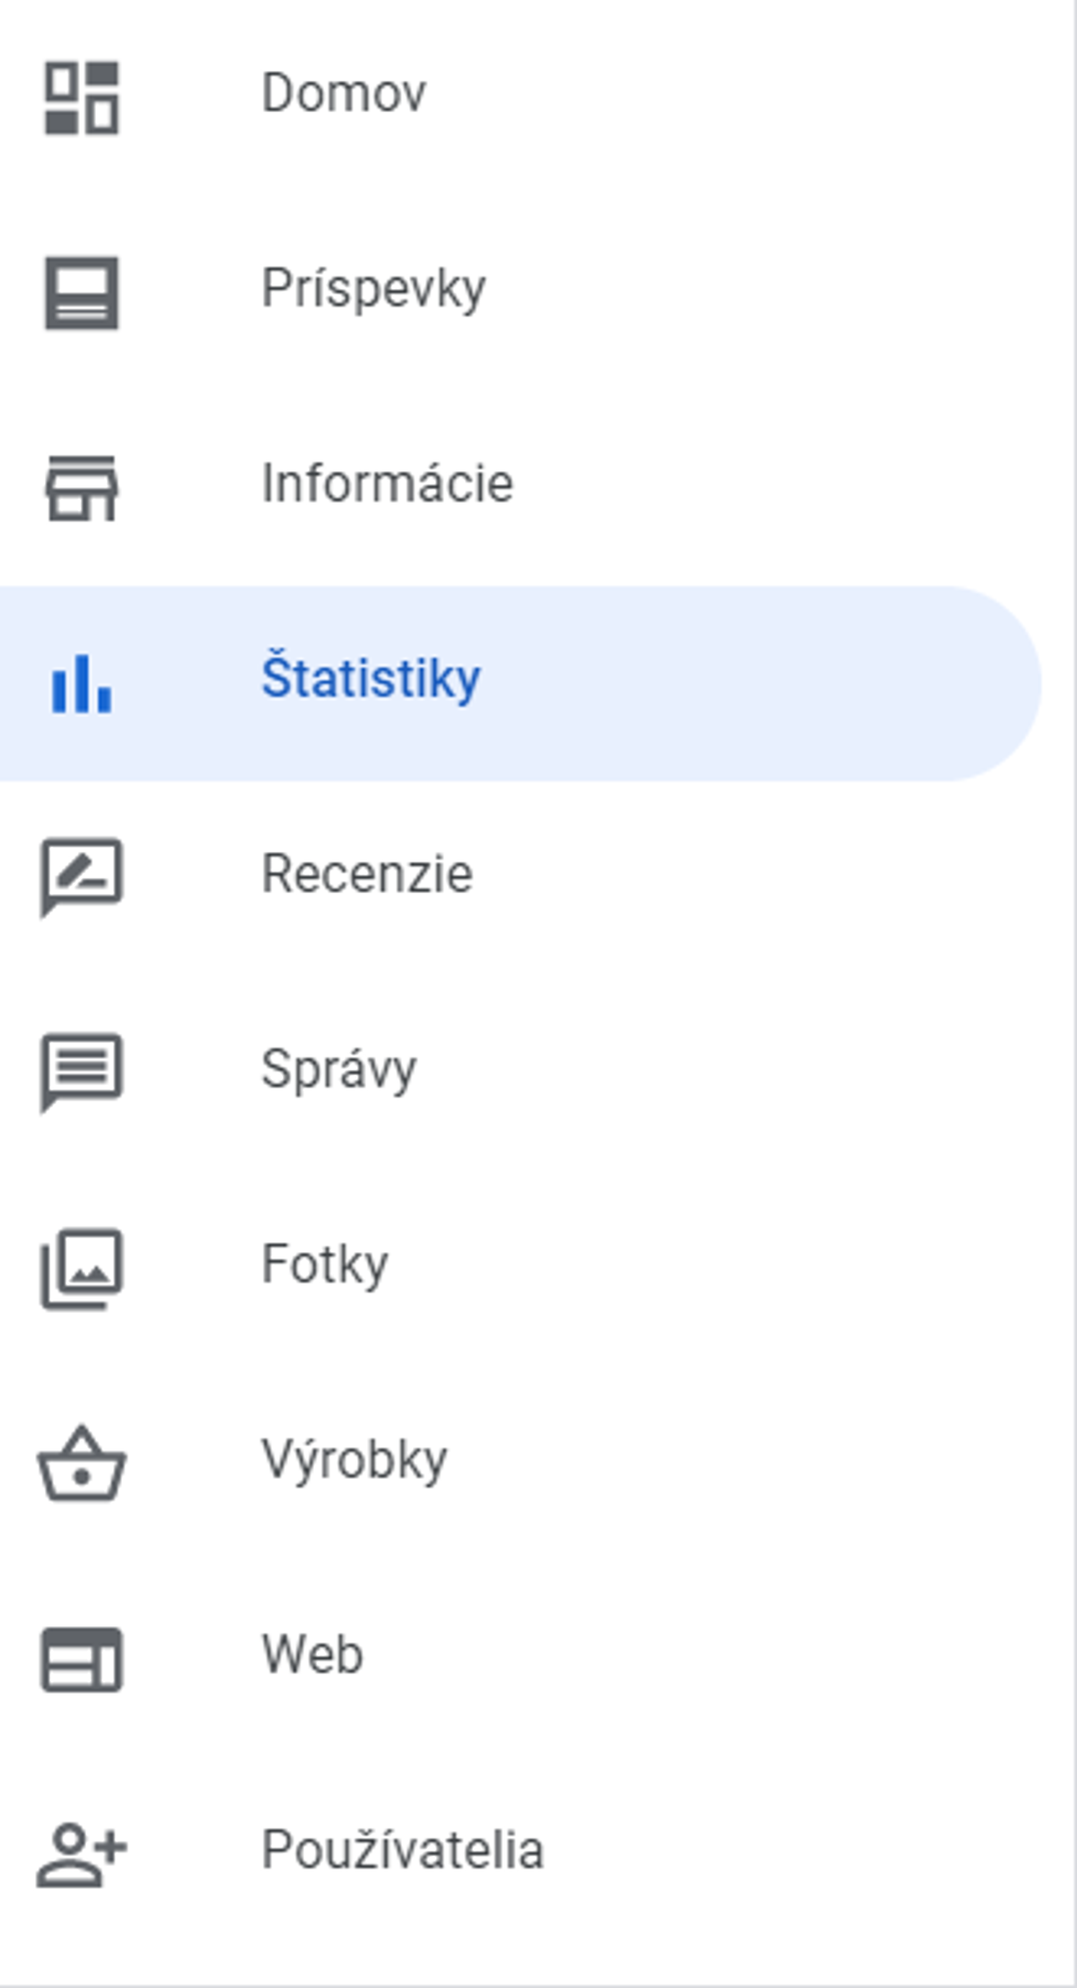
Task: Click the Fotky photo gallery icon
Action: (82, 1268)
